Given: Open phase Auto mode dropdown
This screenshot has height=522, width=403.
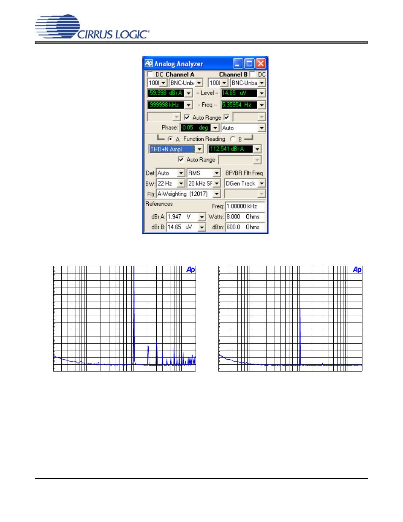Looking at the screenshot, I should point(262,128).
